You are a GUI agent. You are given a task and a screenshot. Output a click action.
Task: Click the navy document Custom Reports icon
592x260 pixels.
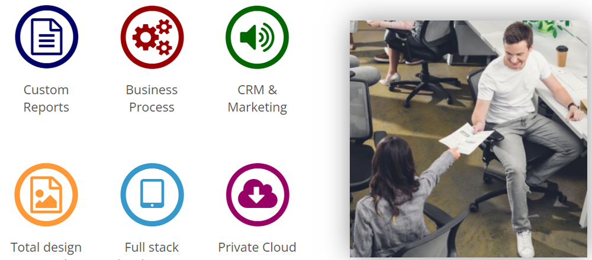coord(46,37)
